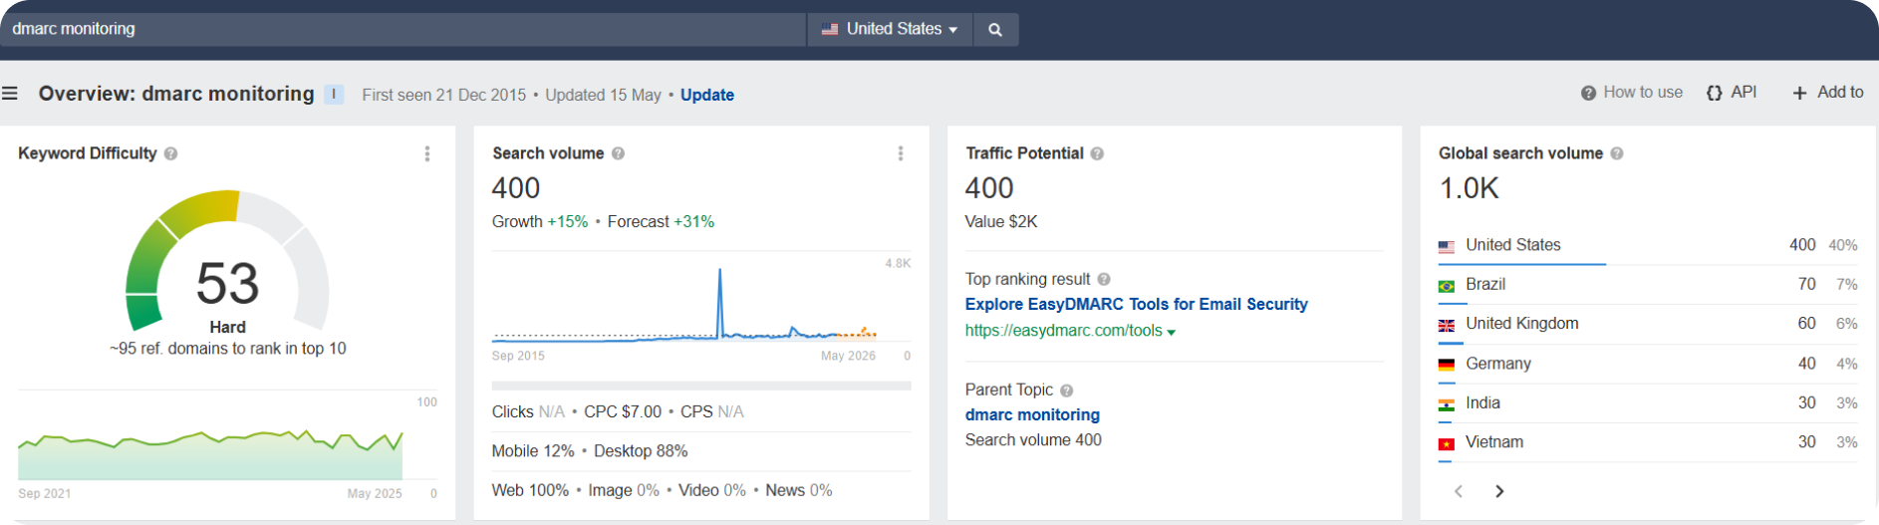Select the United Kingdom row

1648,324
